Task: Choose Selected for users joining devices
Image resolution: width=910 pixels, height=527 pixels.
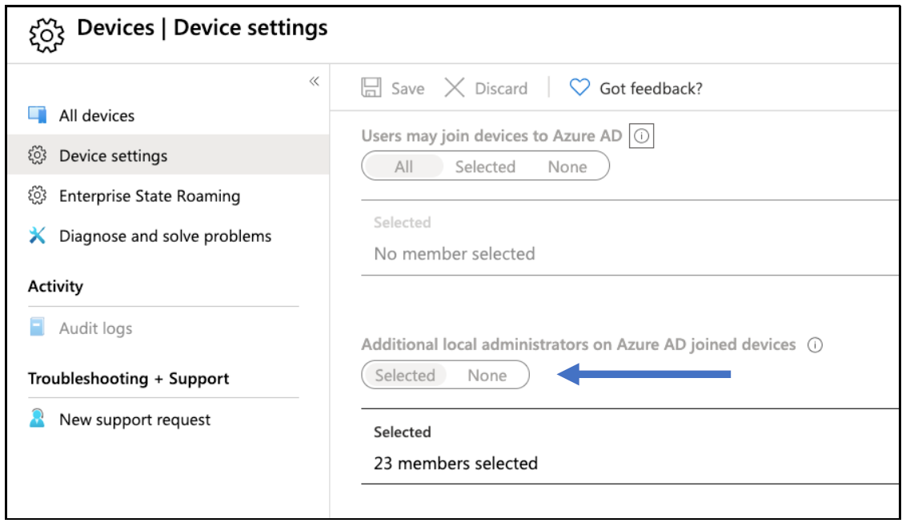Action: click(485, 167)
